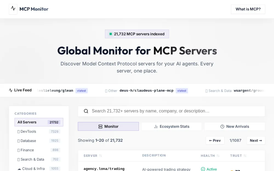This screenshot has height=171, width=274.
Task: Filter by Search & Data category
Action: click(39, 159)
